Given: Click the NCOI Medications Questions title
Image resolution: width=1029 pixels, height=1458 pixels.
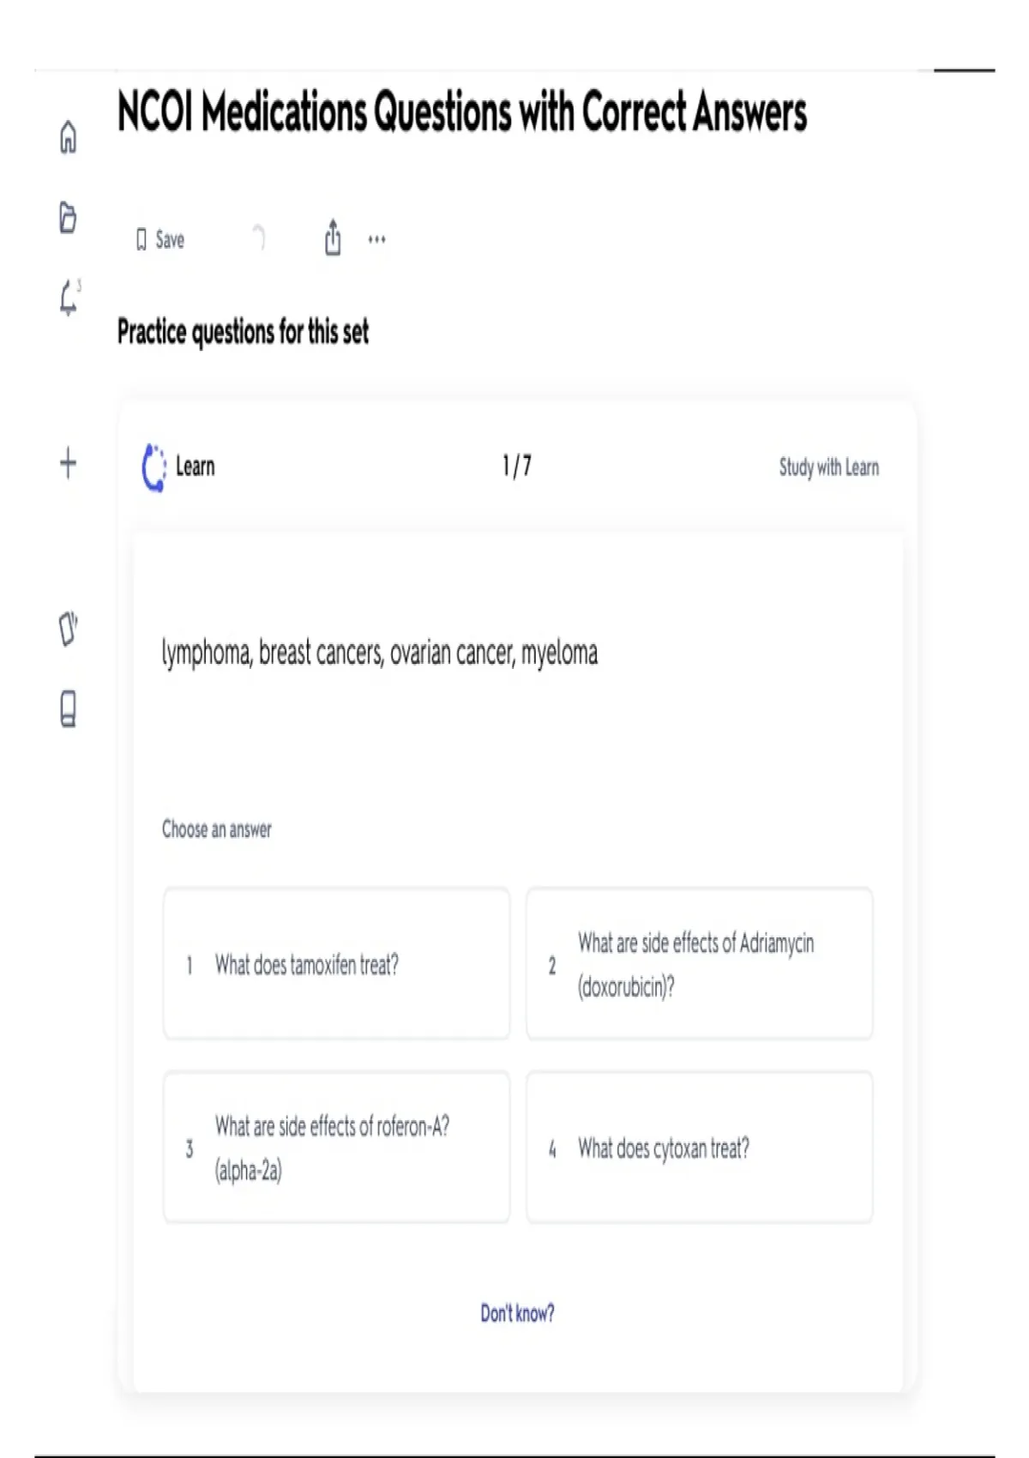Looking at the screenshot, I should (462, 112).
